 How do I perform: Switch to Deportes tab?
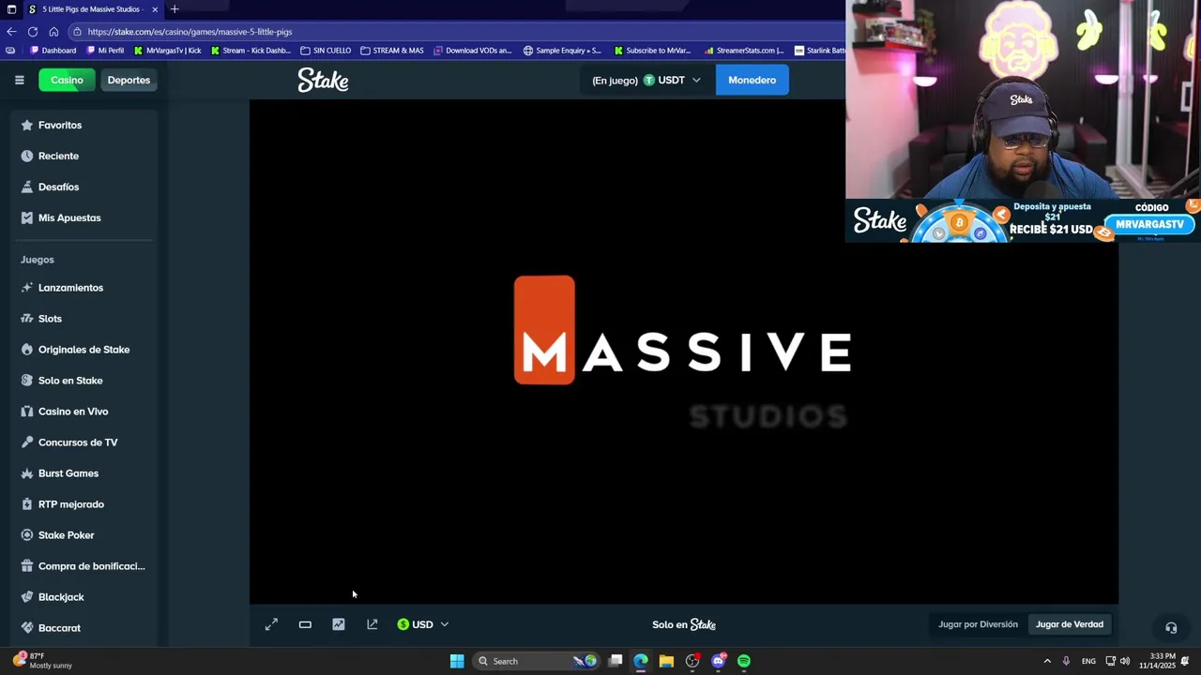point(129,80)
